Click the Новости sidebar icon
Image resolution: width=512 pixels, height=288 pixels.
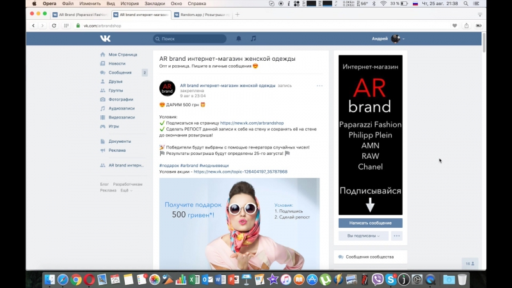[102, 63]
